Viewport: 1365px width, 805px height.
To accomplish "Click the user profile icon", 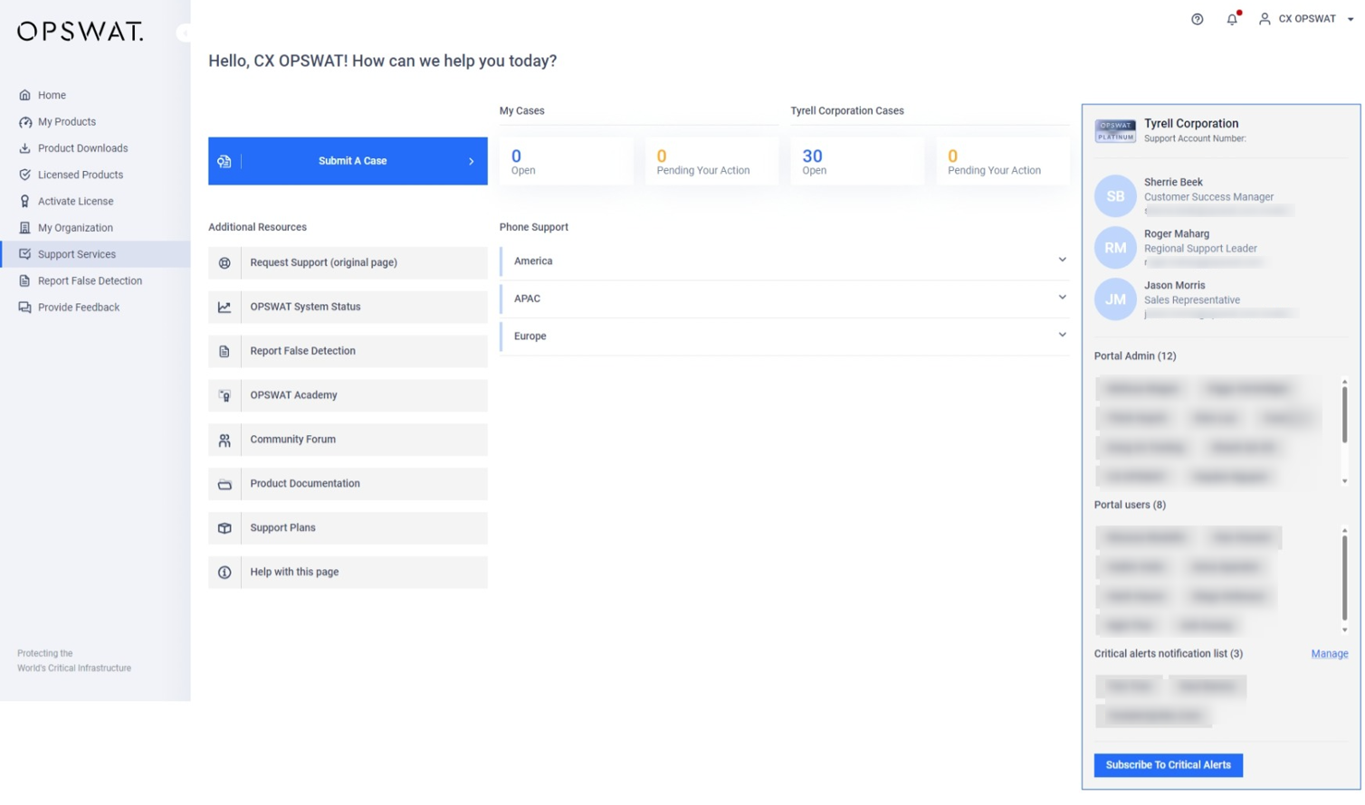I will coord(1265,19).
